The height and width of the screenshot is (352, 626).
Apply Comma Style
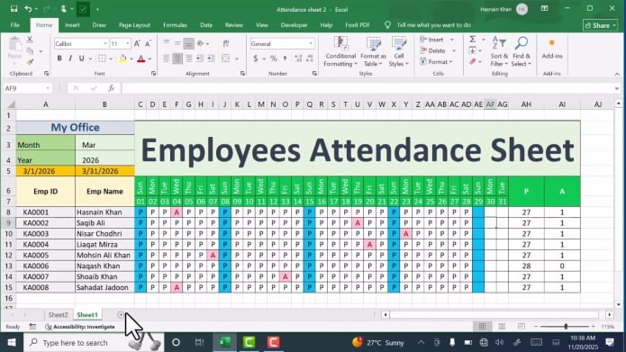tap(285, 59)
